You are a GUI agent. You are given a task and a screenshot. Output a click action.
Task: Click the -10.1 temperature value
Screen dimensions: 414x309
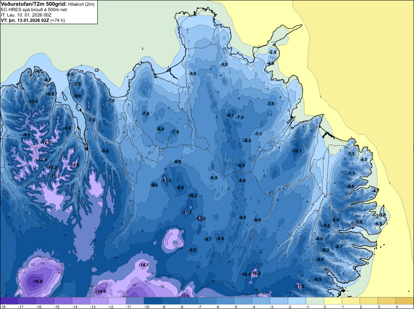pyautogui.click(x=296, y=151)
